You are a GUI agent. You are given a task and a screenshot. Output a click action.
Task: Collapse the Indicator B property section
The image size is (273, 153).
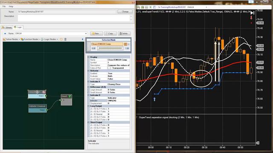pyautogui.click(x=88, y=95)
